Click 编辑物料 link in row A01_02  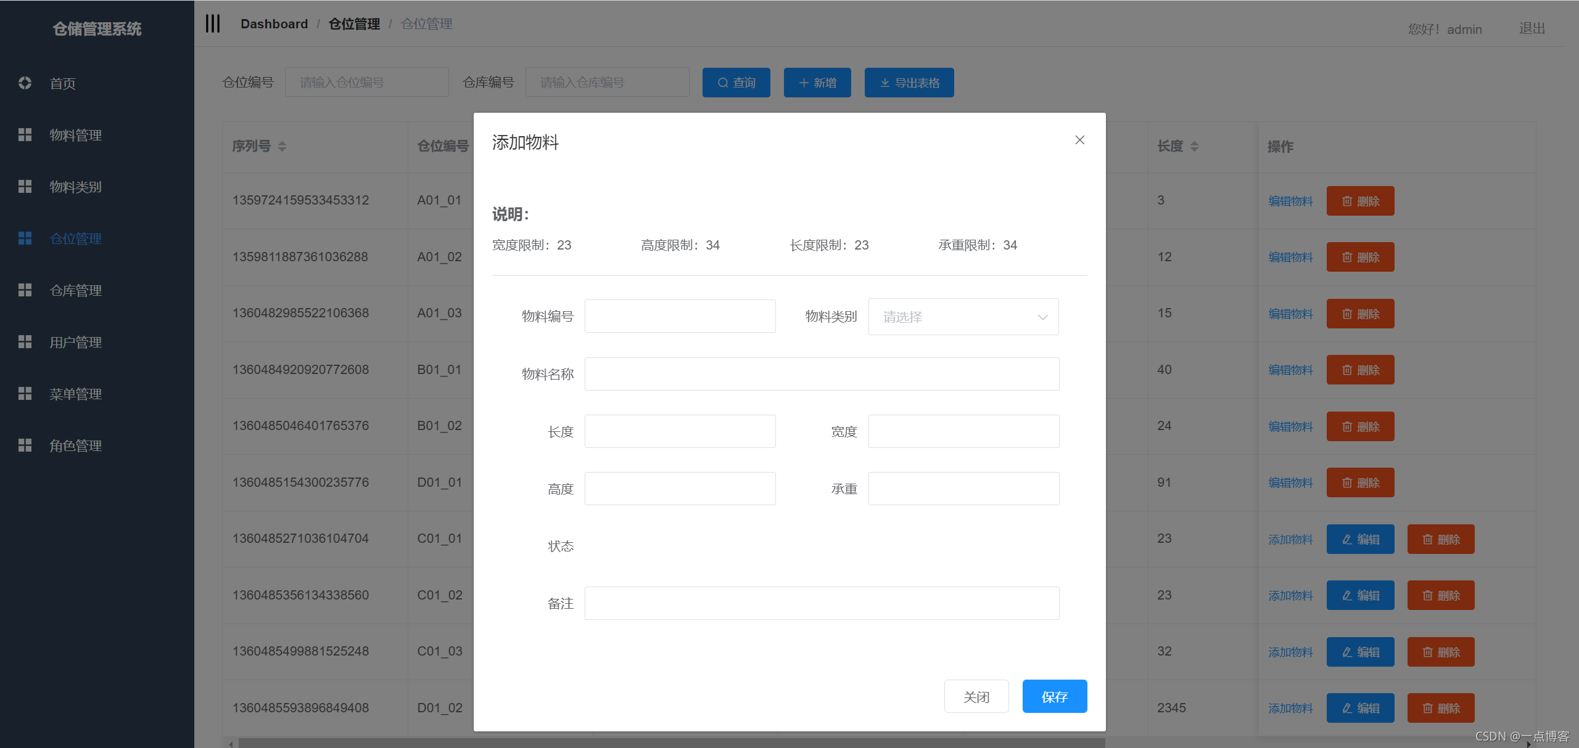[x=1290, y=257]
